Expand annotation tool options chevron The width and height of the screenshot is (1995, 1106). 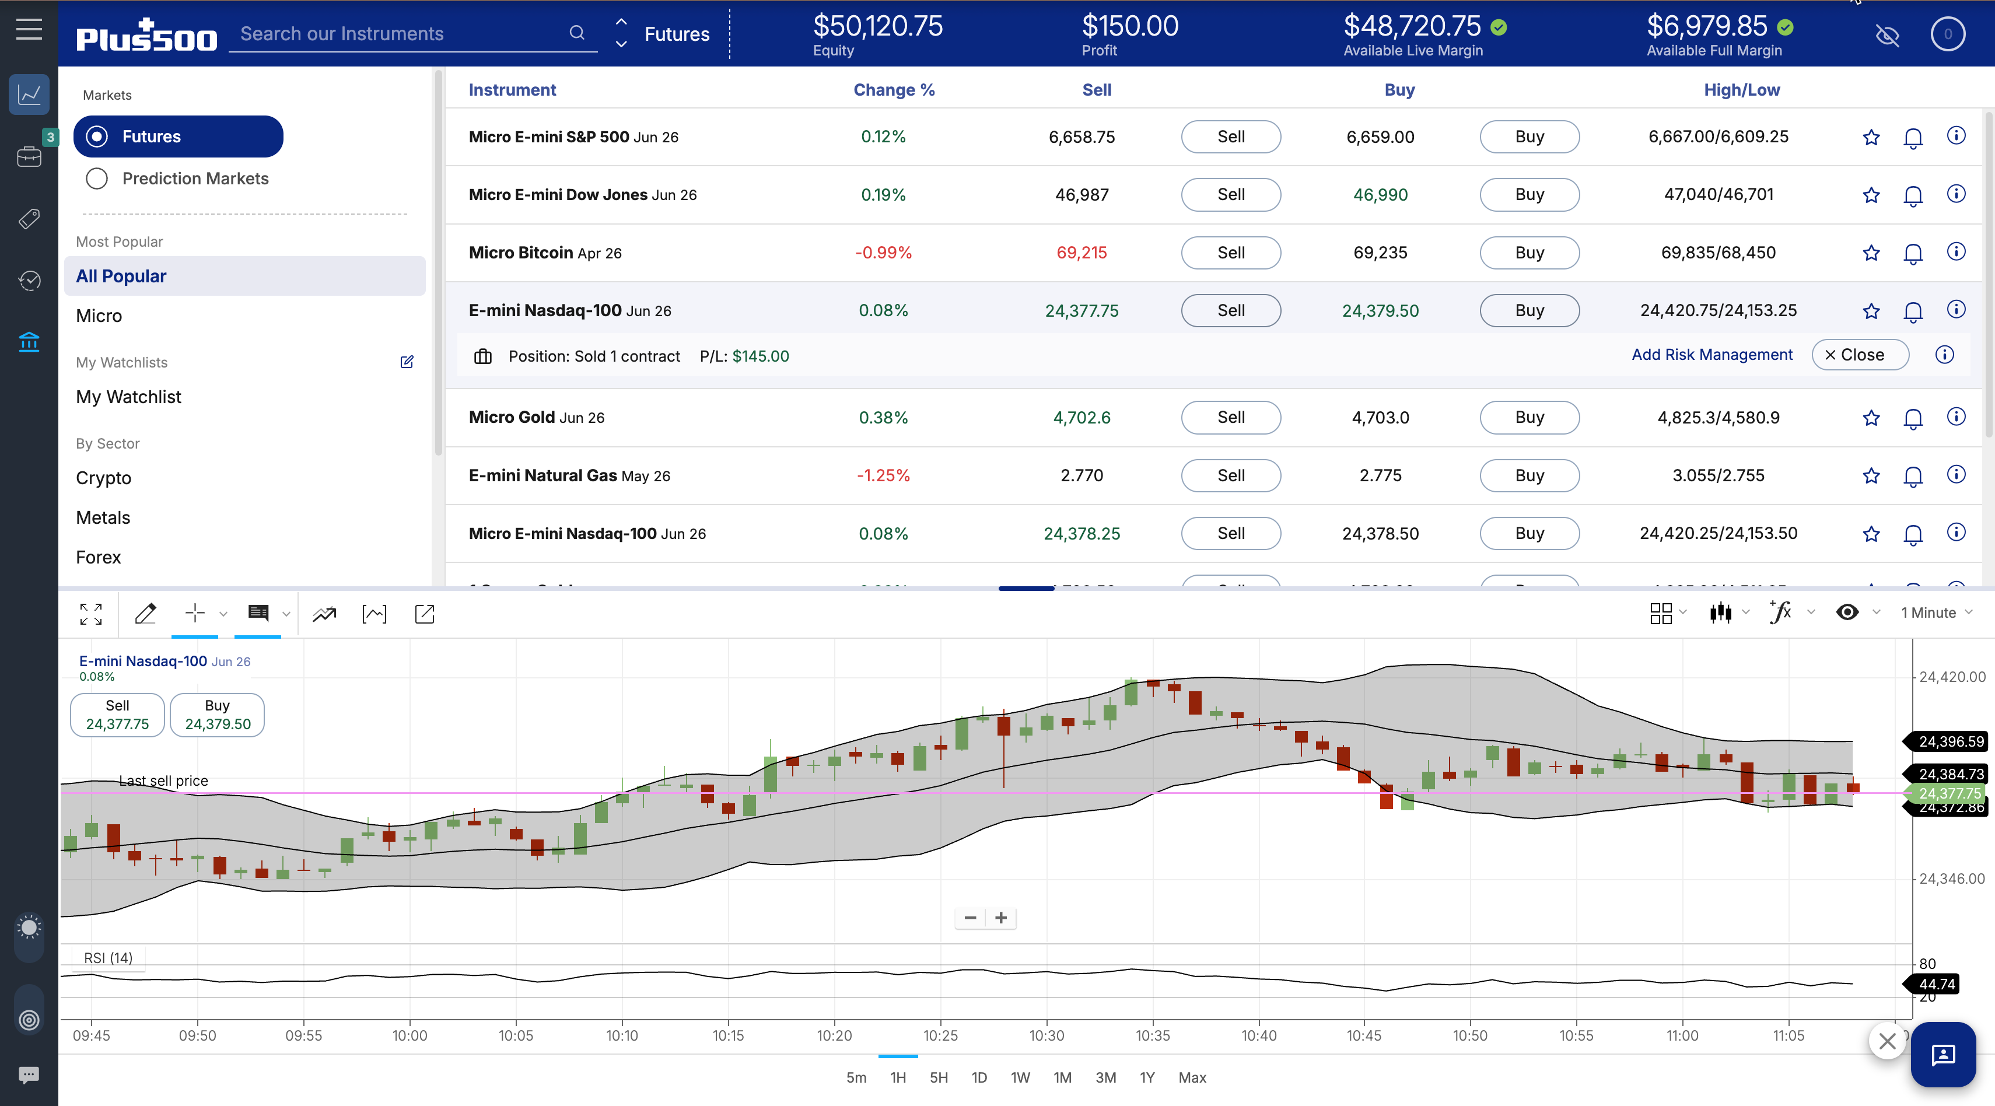(x=286, y=614)
